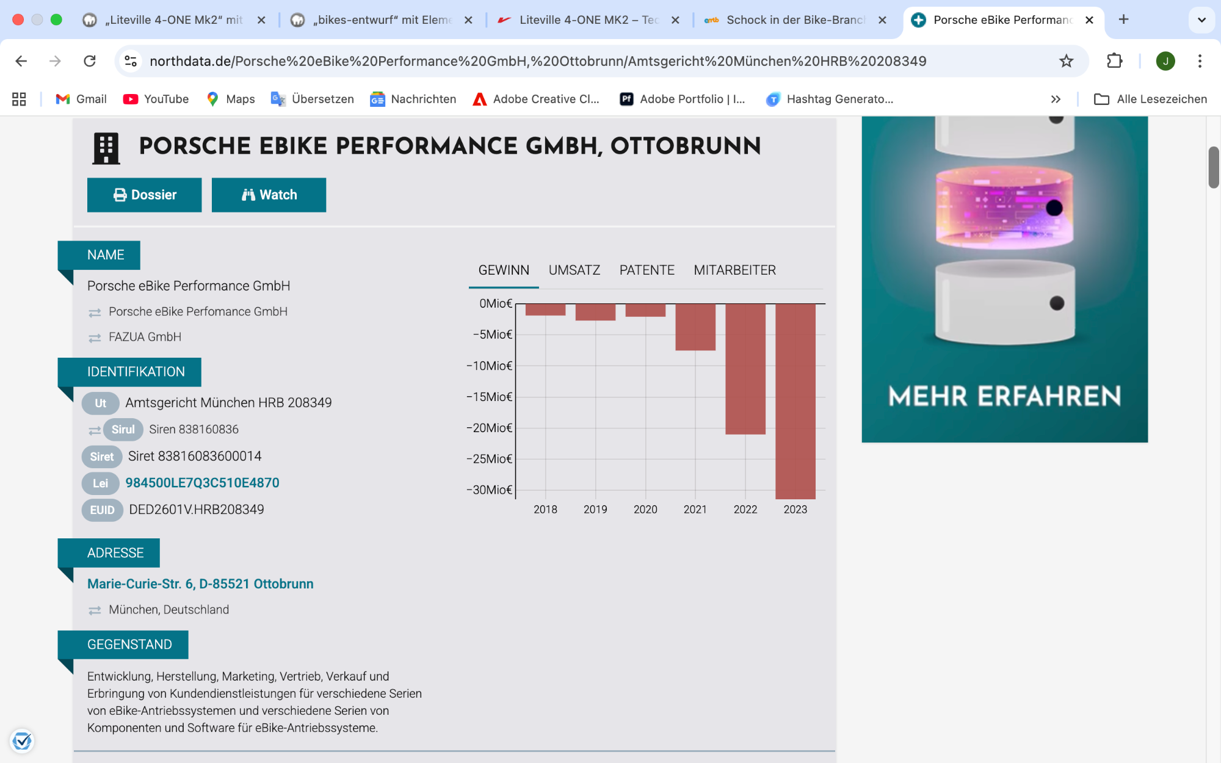Open the Gmail bookmark
Viewport: 1221px width, 763px height.
[81, 99]
